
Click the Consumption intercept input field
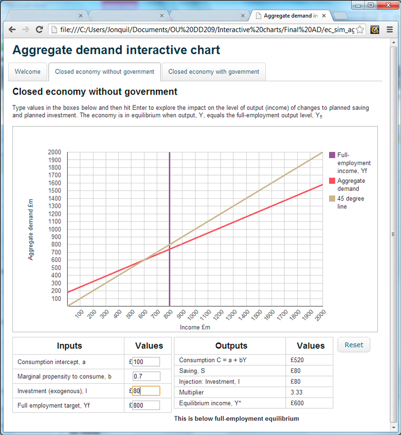146,362
